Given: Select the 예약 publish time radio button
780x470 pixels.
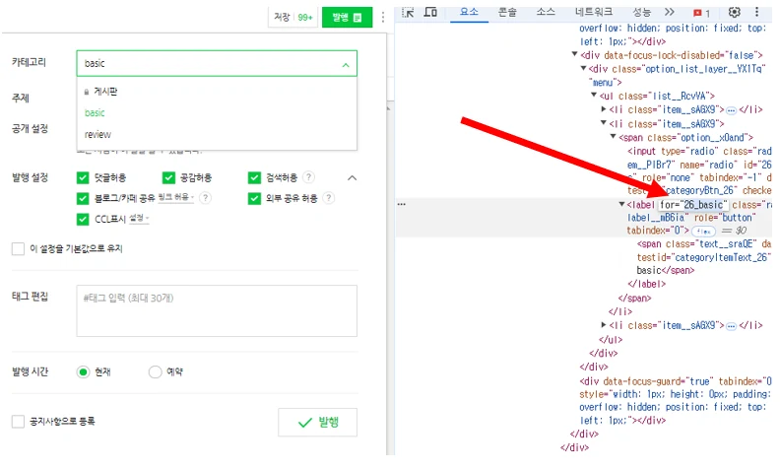Looking at the screenshot, I should (156, 371).
